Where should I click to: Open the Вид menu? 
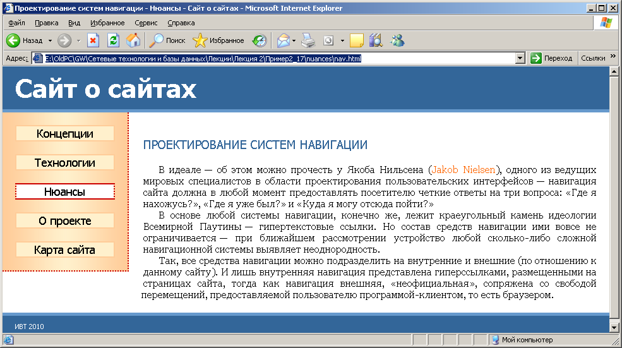74,23
